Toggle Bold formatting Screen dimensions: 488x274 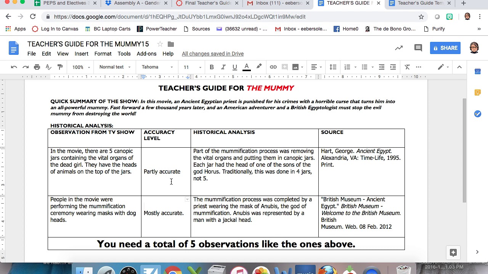[x=212, y=67]
